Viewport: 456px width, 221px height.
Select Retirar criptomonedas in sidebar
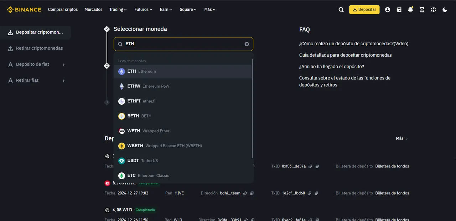[x=36, y=48]
